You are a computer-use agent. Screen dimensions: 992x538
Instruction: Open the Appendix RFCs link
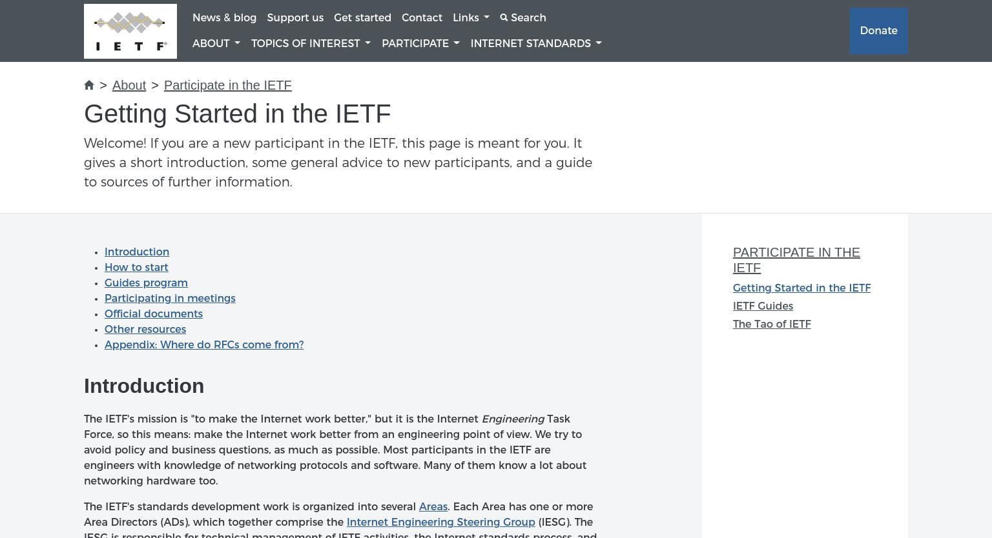click(x=204, y=345)
